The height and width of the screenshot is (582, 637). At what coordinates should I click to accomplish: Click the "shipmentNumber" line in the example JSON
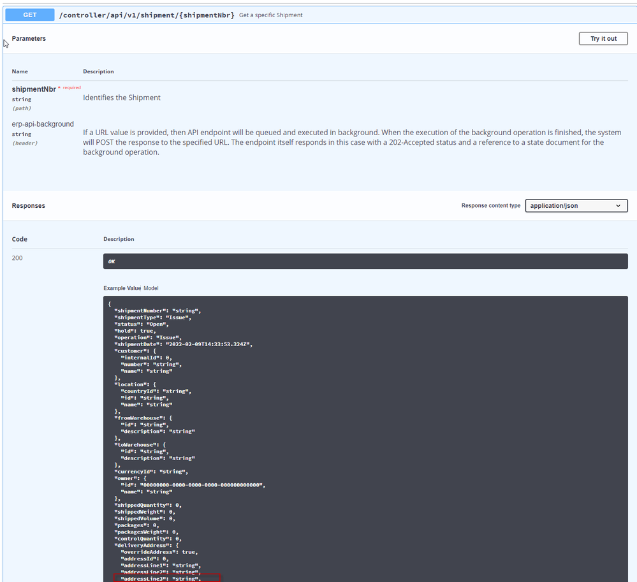pyautogui.click(x=157, y=310)
